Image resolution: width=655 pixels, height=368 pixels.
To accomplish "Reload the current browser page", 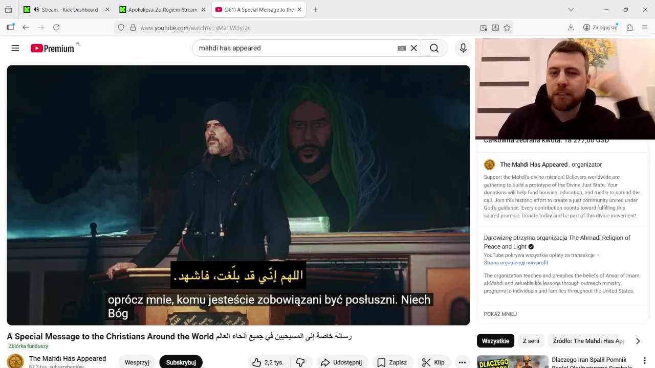I will click(x=56, y=28).
